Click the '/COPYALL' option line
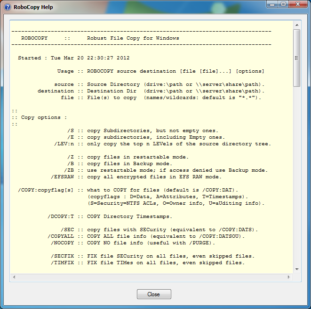The width and height of the screenshot is (311, 309). (x=146, y=236)
